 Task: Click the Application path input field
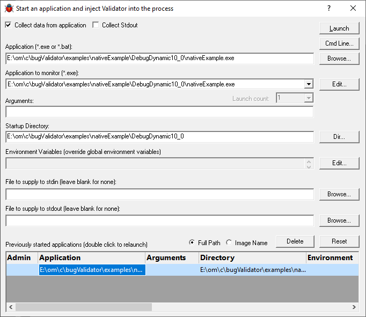[x=160, y=58]
